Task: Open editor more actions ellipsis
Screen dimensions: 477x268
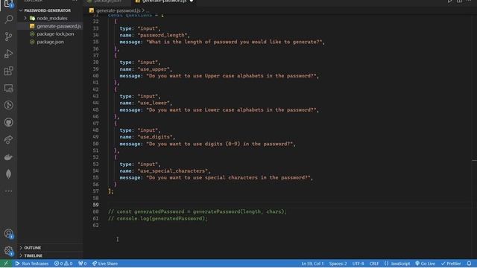Action: tap(469, 1)
